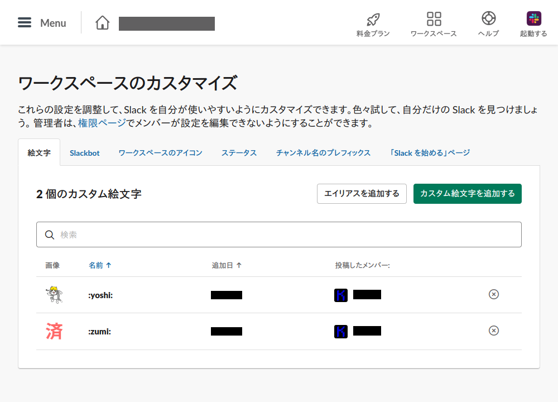Click the K avatar in :zumi: row
Viewport: 558px width, 402px height.
point(341,332)
